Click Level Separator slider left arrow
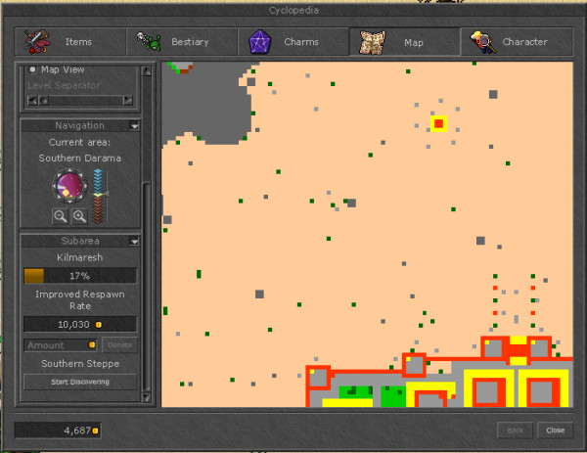This screenshot has height=453, width=587. click(32, 101)
